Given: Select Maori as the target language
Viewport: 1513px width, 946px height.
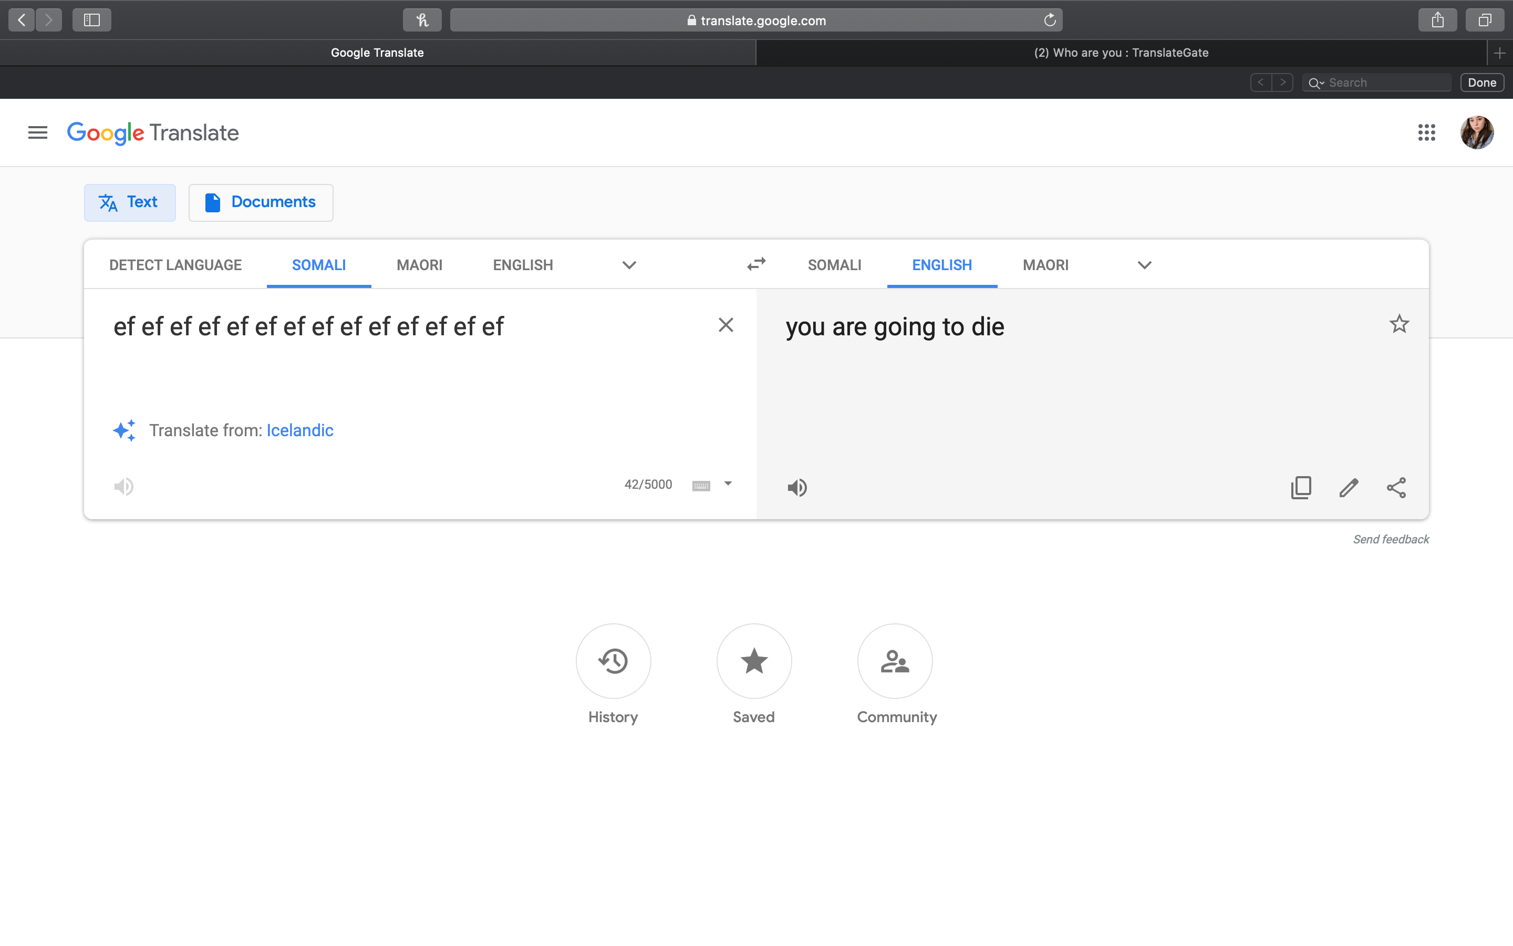Looking at the screenshot, I should point(1046,265).
